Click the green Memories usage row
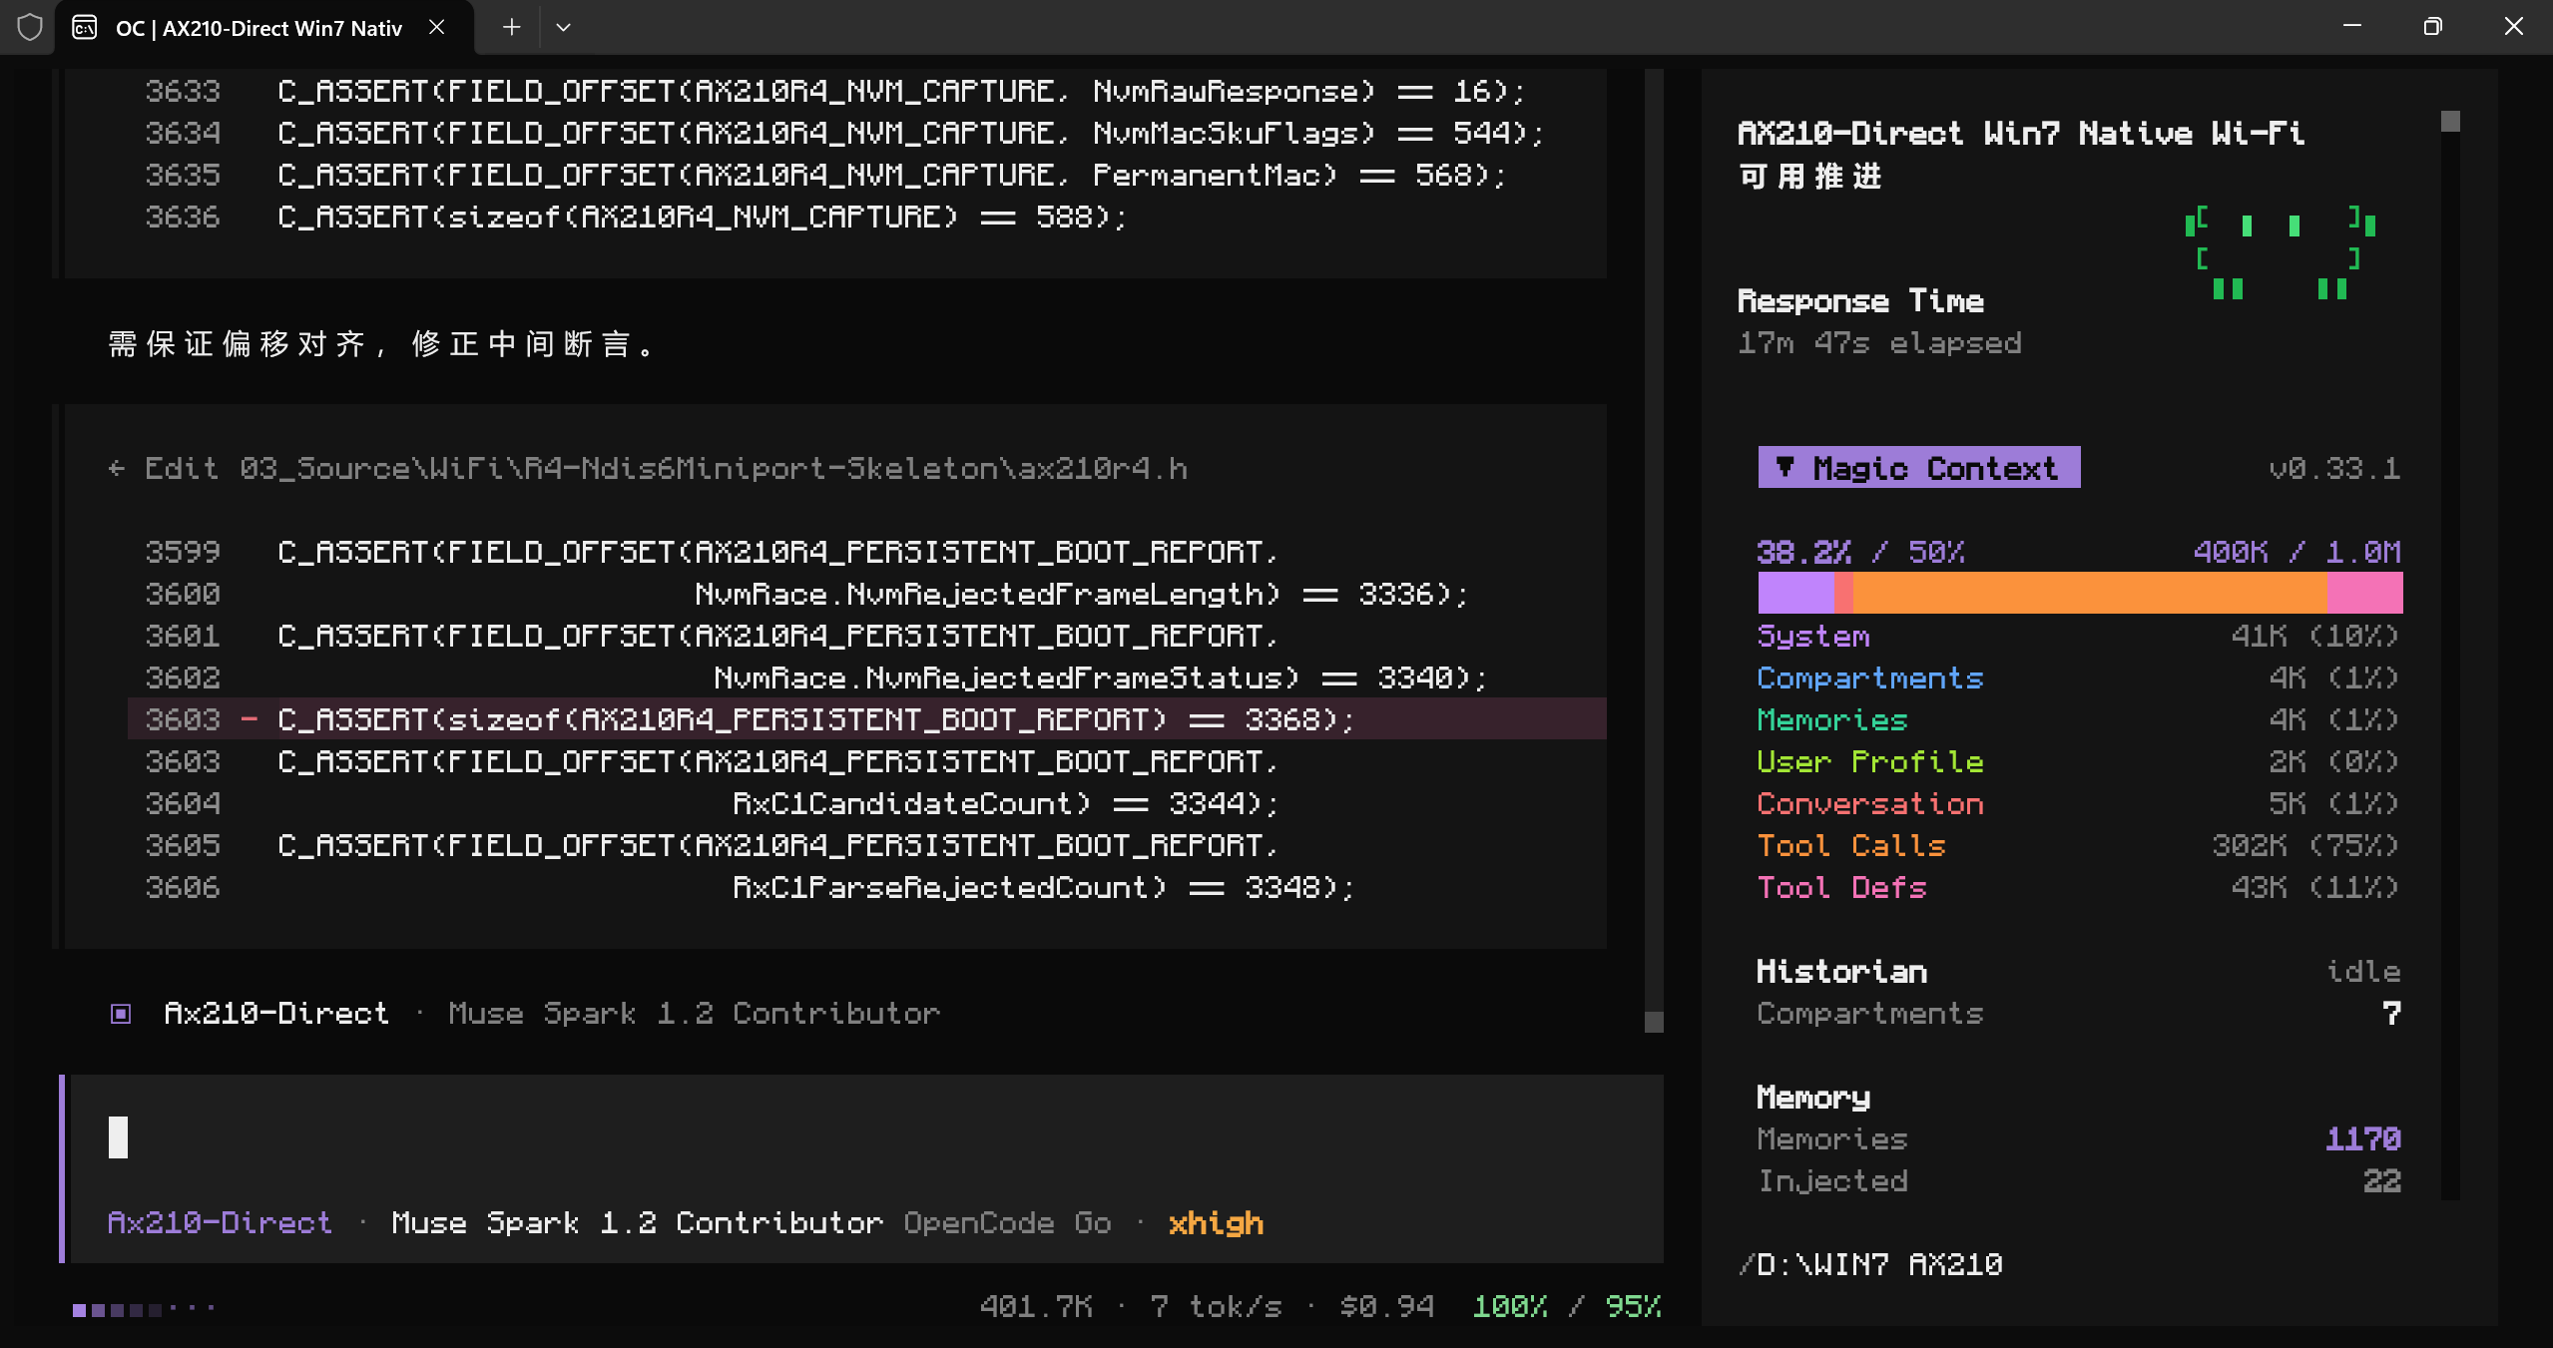This screenshot has height=1348, width=2553. point(2078,719)
